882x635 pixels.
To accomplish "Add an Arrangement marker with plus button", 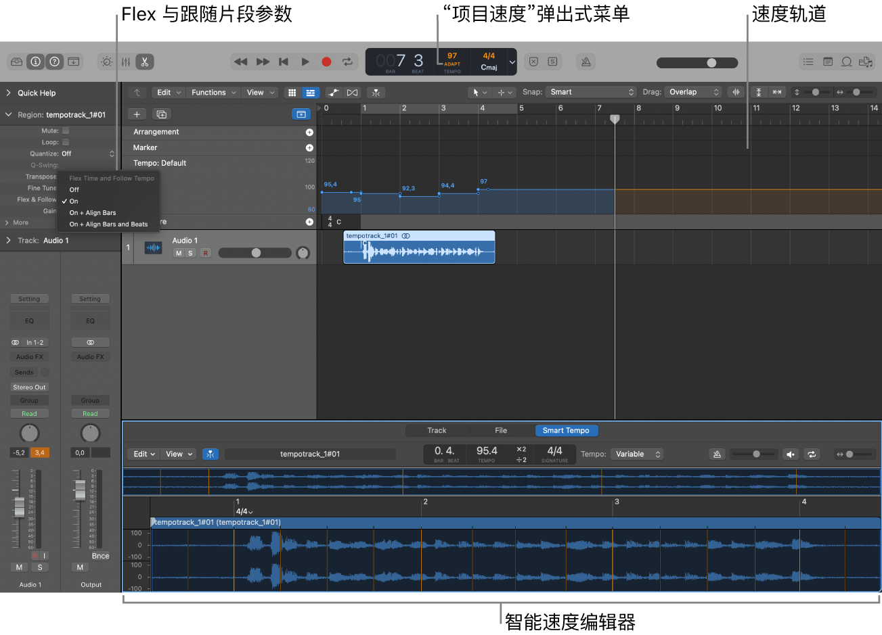I will pos(309,133).
